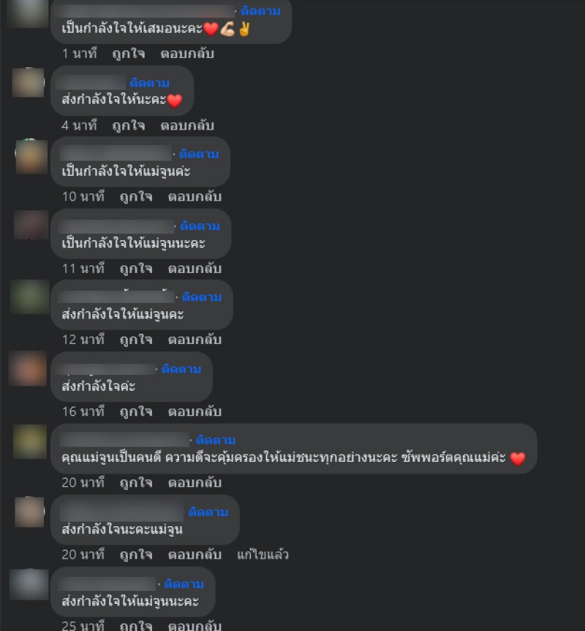
Task: Follow the author of the 12 นาที comment
Action: [x=202, y=297]
